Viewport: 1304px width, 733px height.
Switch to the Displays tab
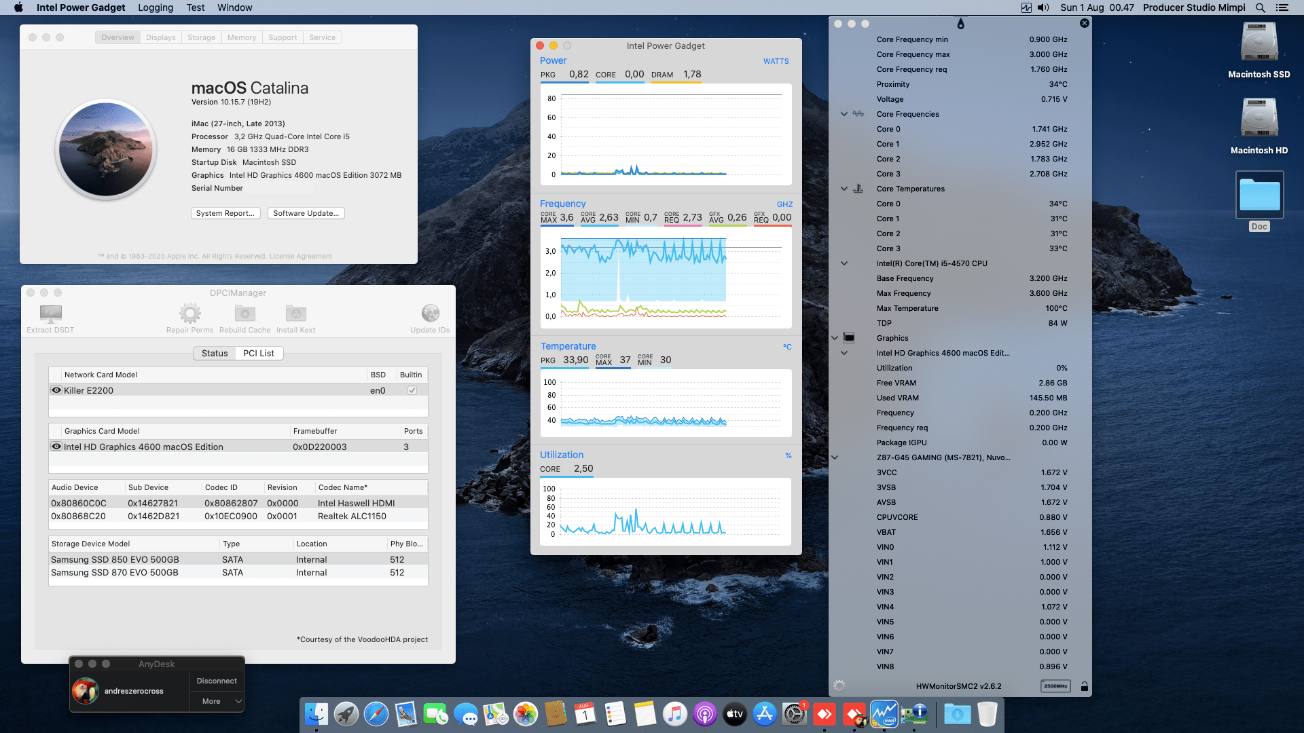pos(161,37)
